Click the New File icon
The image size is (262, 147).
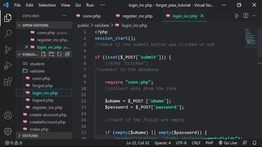[x=43, y=54]
